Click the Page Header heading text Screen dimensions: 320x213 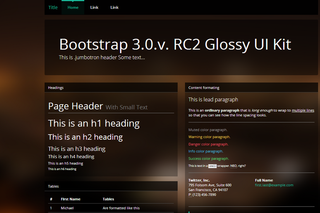coord(75,106)
